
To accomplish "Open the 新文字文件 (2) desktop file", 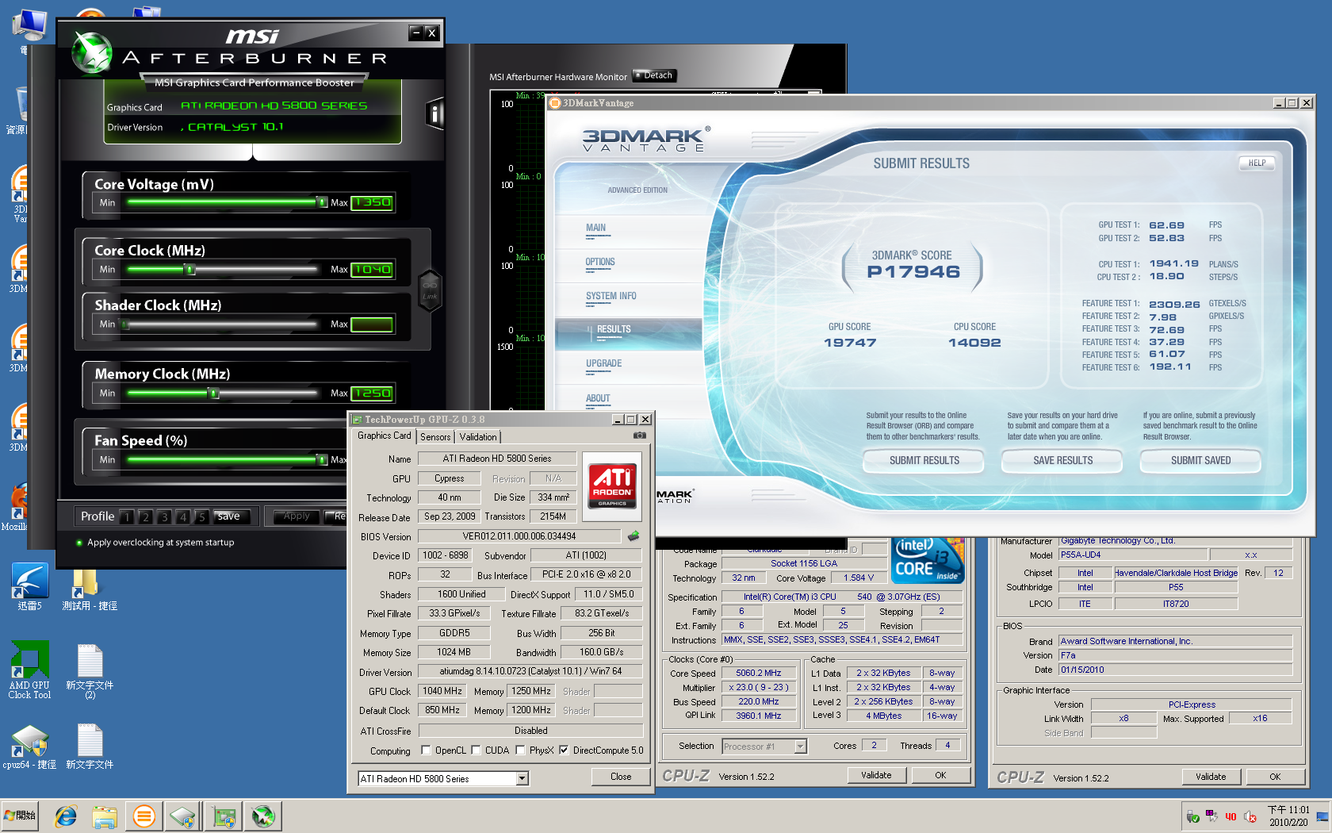I will [x=90, y=671].
